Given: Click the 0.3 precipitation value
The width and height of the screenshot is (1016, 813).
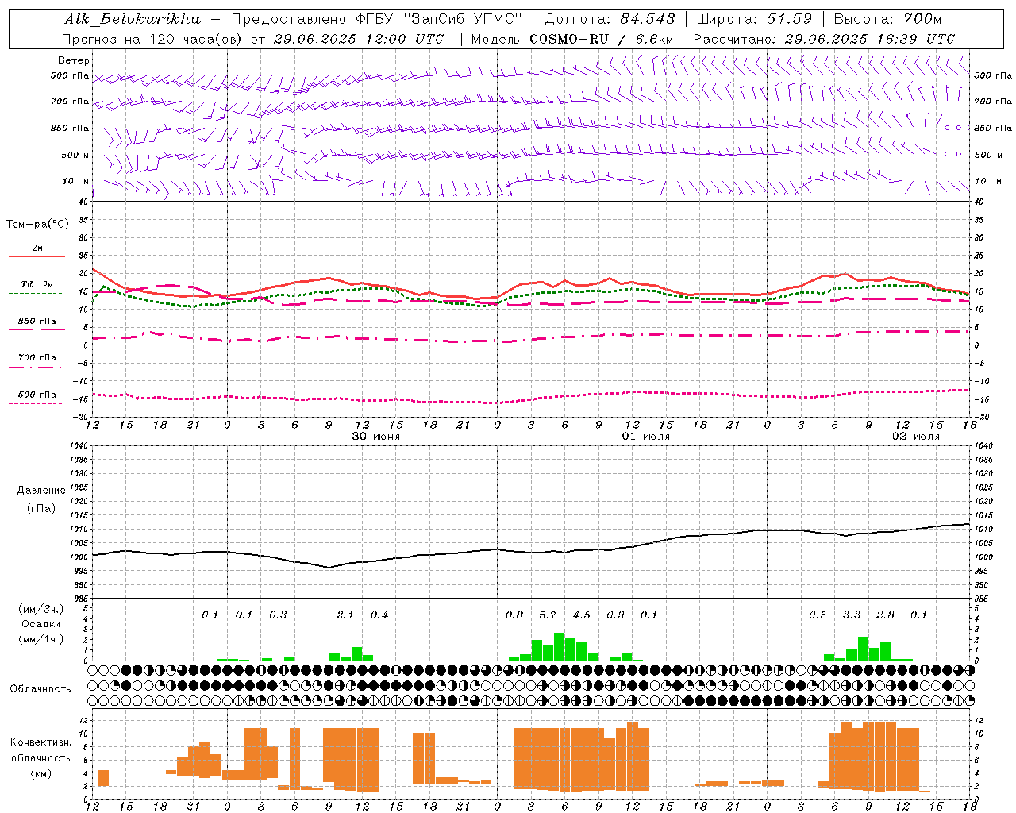Looking at the screenshot, I should [x=278, y=615].
